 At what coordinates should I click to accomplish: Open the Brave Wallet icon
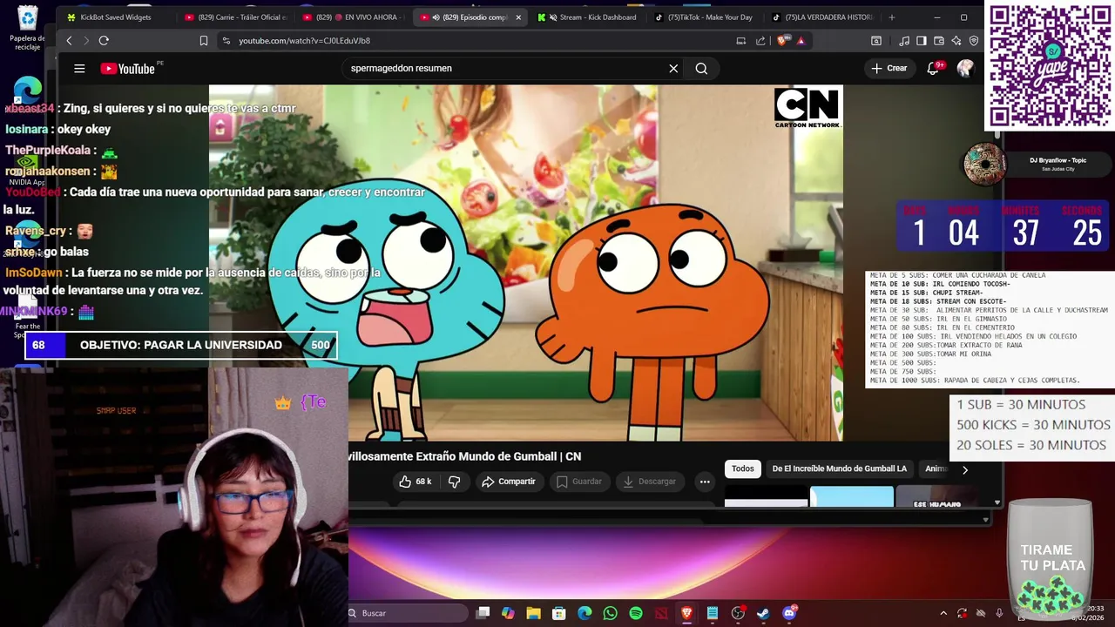tap(939, 40)
